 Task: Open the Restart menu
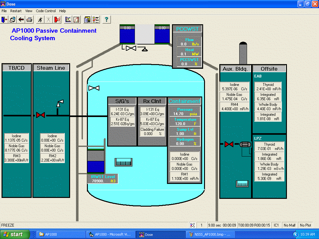16,11
